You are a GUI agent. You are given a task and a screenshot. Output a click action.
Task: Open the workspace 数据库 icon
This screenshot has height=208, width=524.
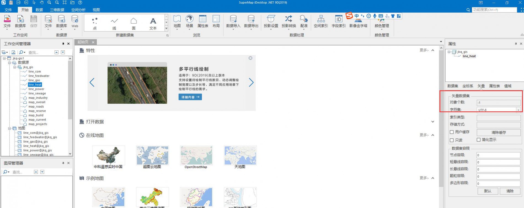pos(20,21)
